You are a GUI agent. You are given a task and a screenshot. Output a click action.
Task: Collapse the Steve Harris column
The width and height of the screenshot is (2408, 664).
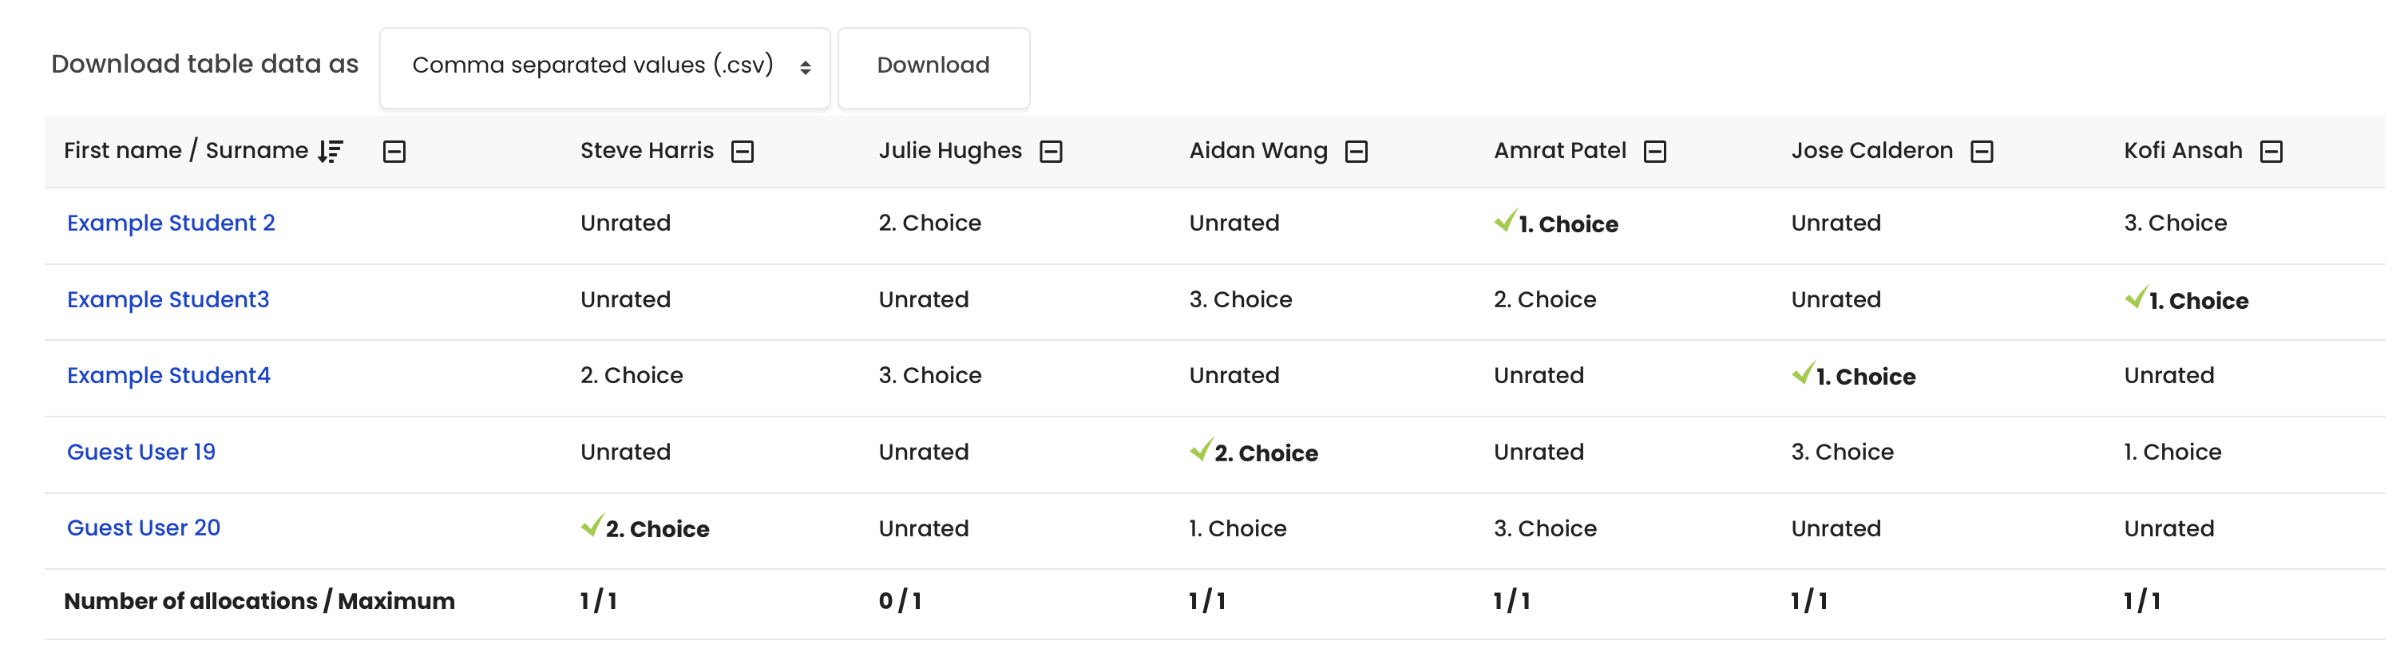pyautogui.click(x=743, y=152)
